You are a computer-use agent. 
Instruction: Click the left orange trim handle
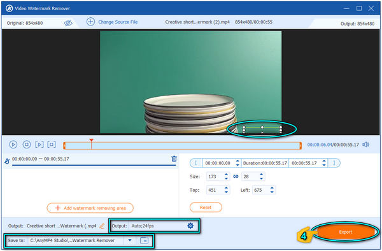tap(64, 146)
